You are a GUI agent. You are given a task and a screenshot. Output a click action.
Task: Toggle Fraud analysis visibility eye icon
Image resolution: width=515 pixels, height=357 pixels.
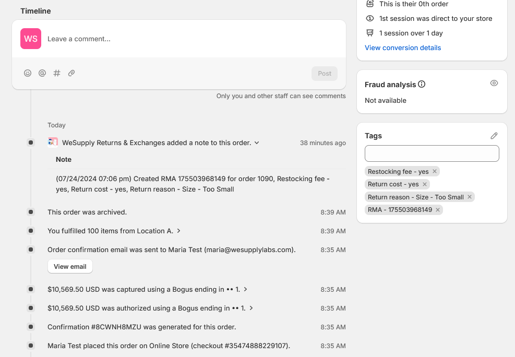[x=494, y=83]
